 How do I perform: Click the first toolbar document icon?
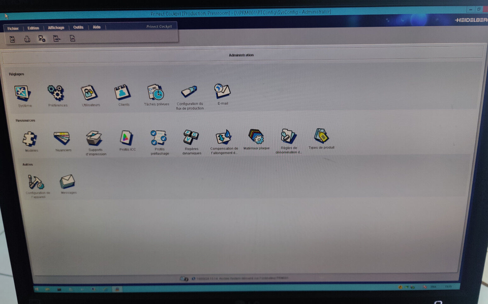point(12,39)
